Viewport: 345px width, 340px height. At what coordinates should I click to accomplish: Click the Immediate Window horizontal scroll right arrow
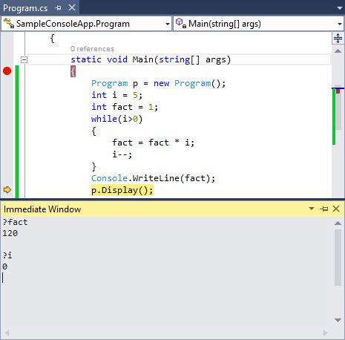[325, 333]
